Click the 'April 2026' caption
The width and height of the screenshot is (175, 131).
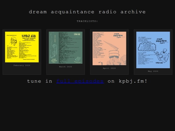[x=110, y=68]
